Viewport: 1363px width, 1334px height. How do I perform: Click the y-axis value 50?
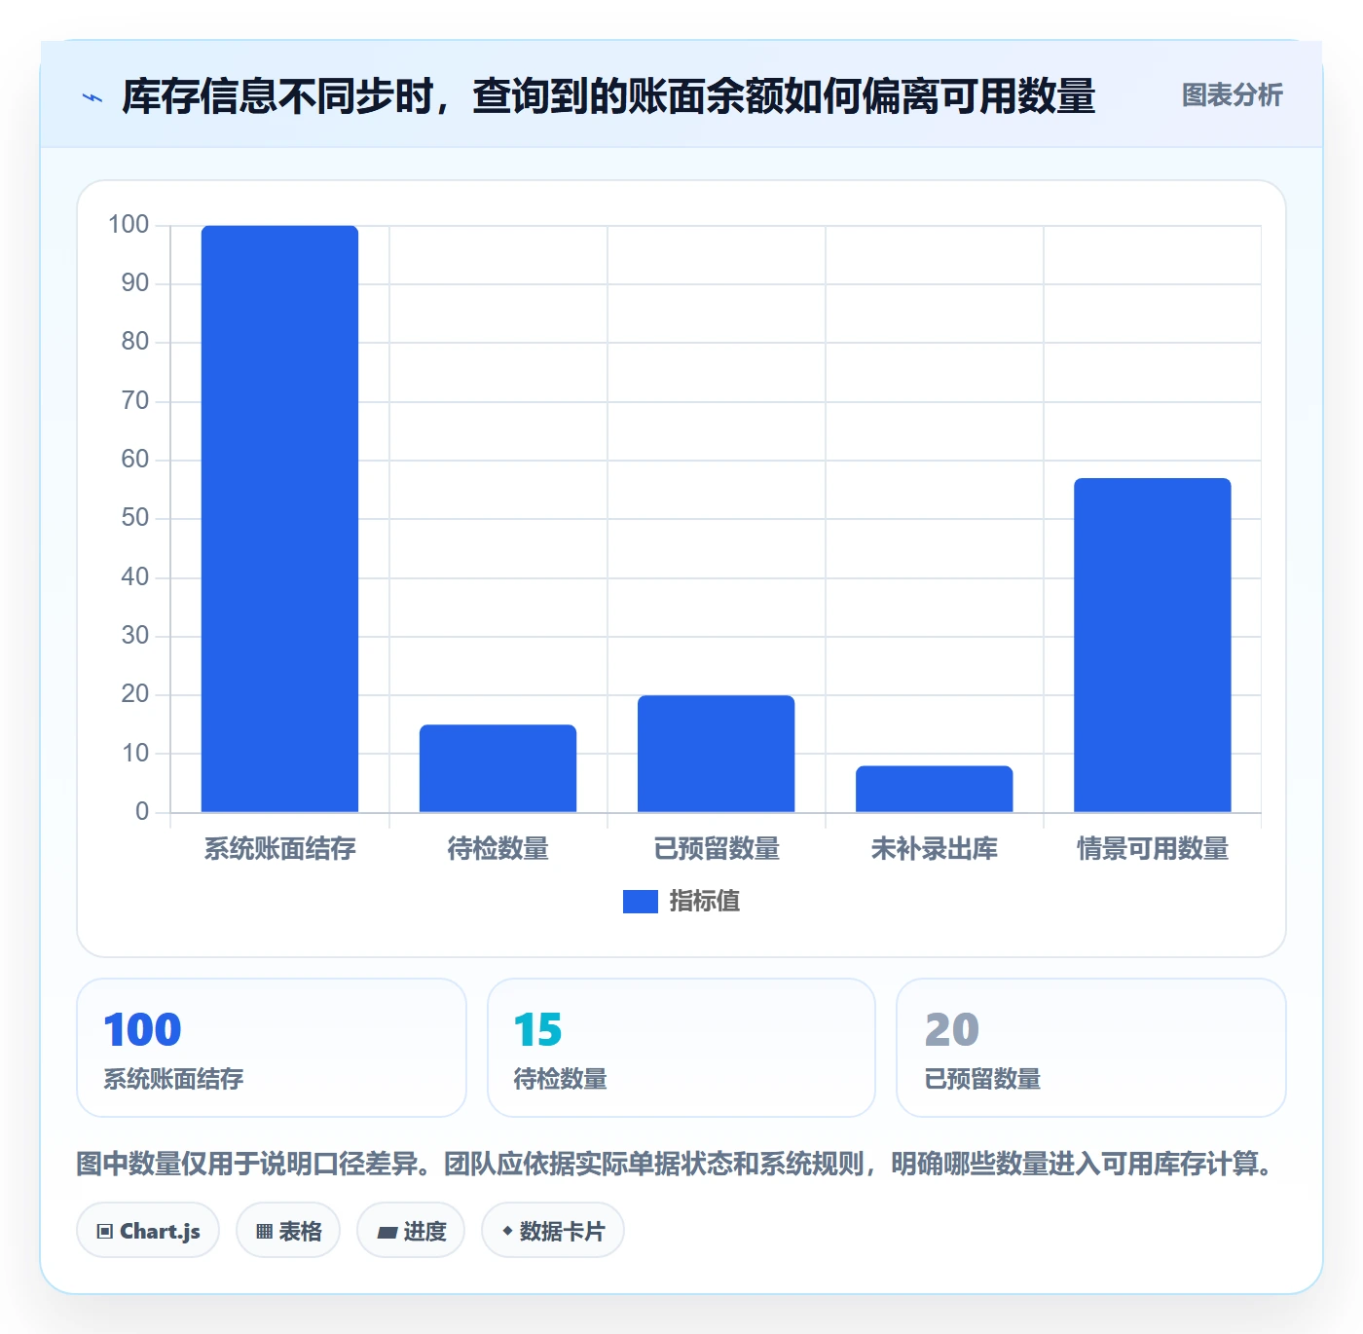tap(135, 518)
